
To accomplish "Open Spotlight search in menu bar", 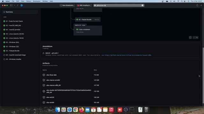I will (182, 1).
